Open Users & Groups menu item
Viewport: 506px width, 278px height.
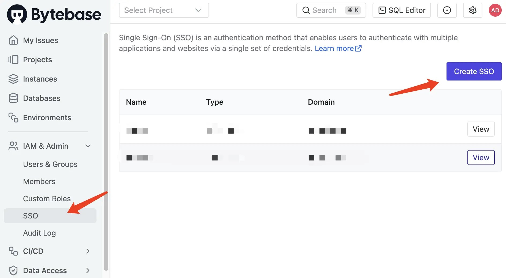coord(50,164)
